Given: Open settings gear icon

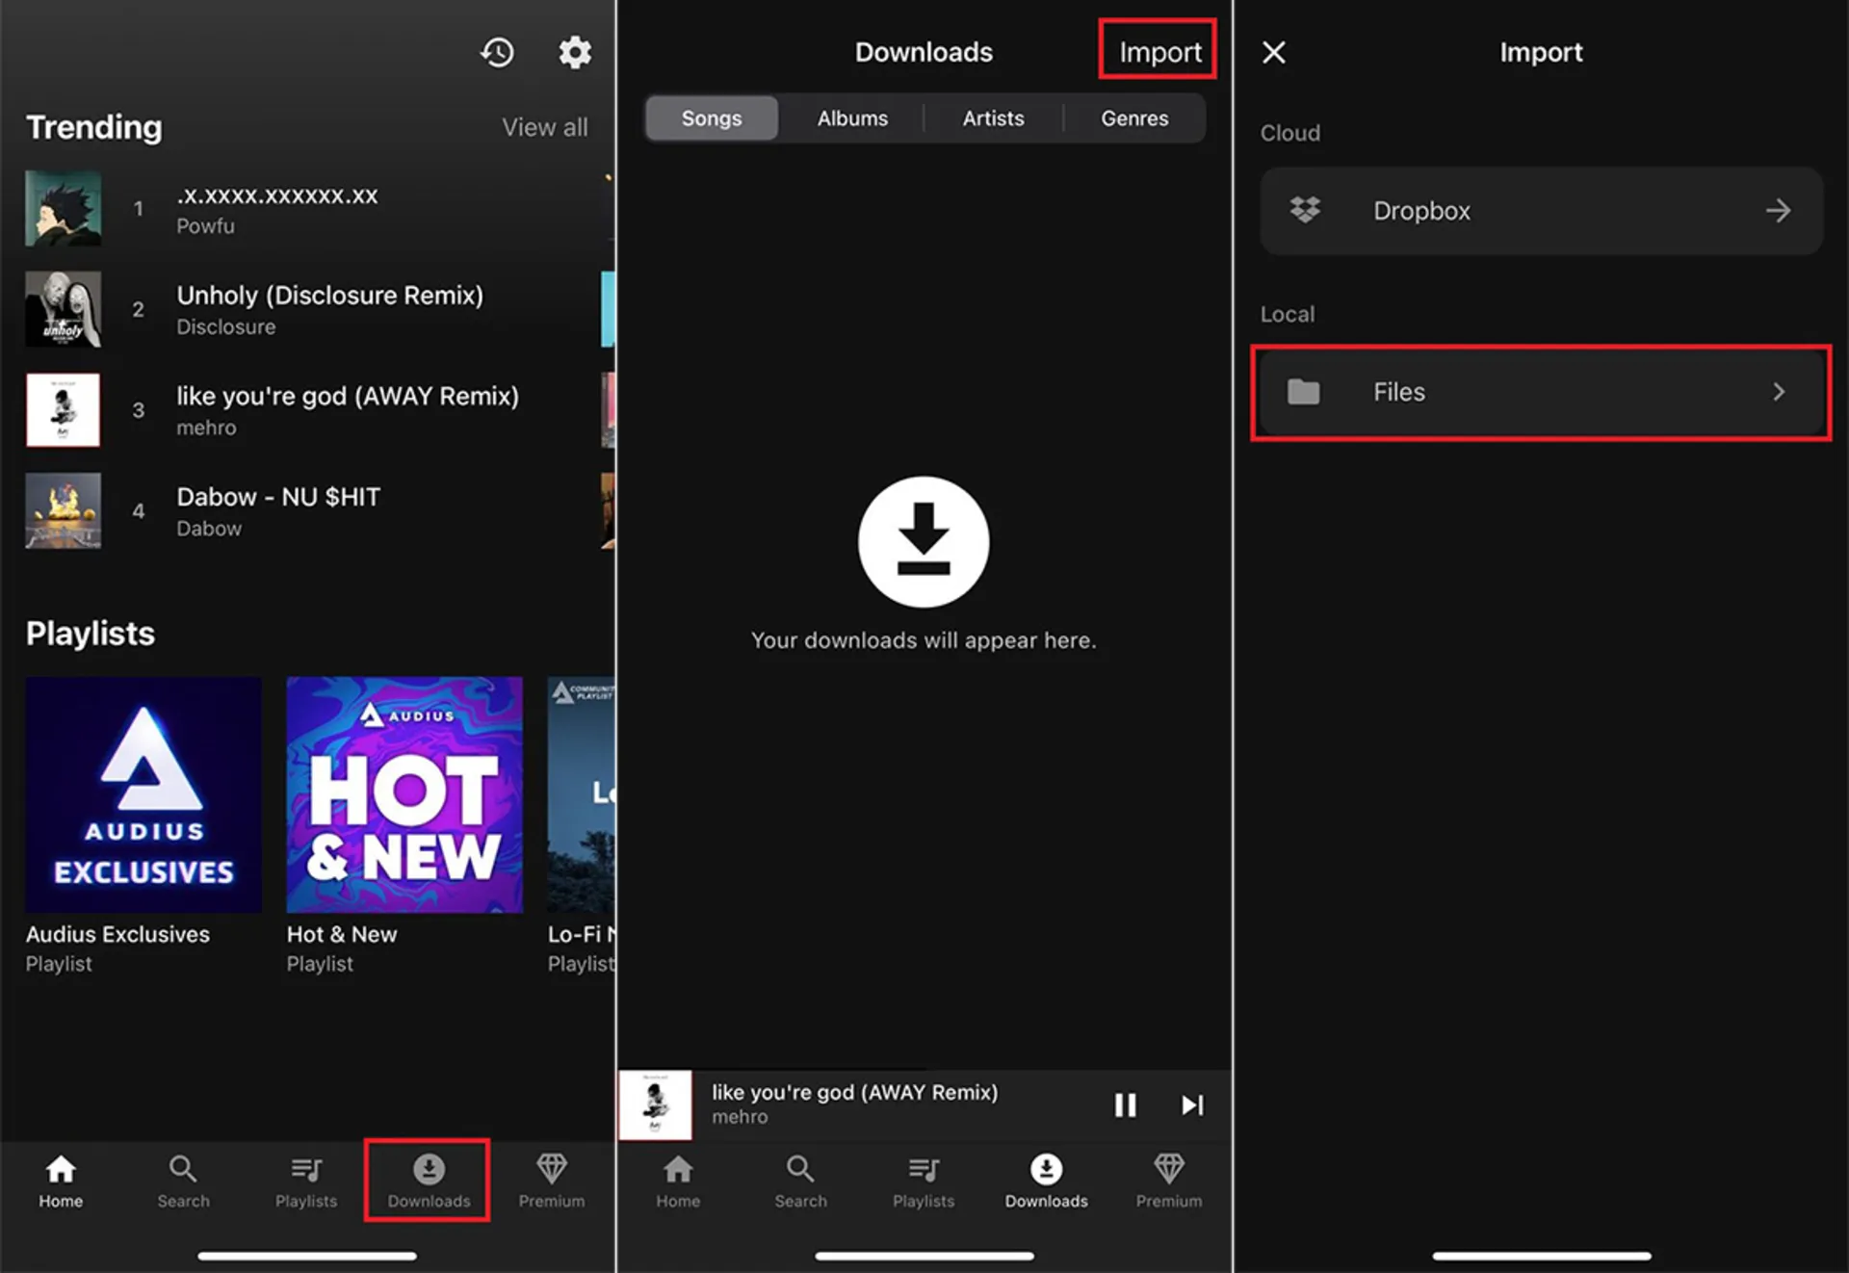Looking at the screenshot, I should [575, 52].
